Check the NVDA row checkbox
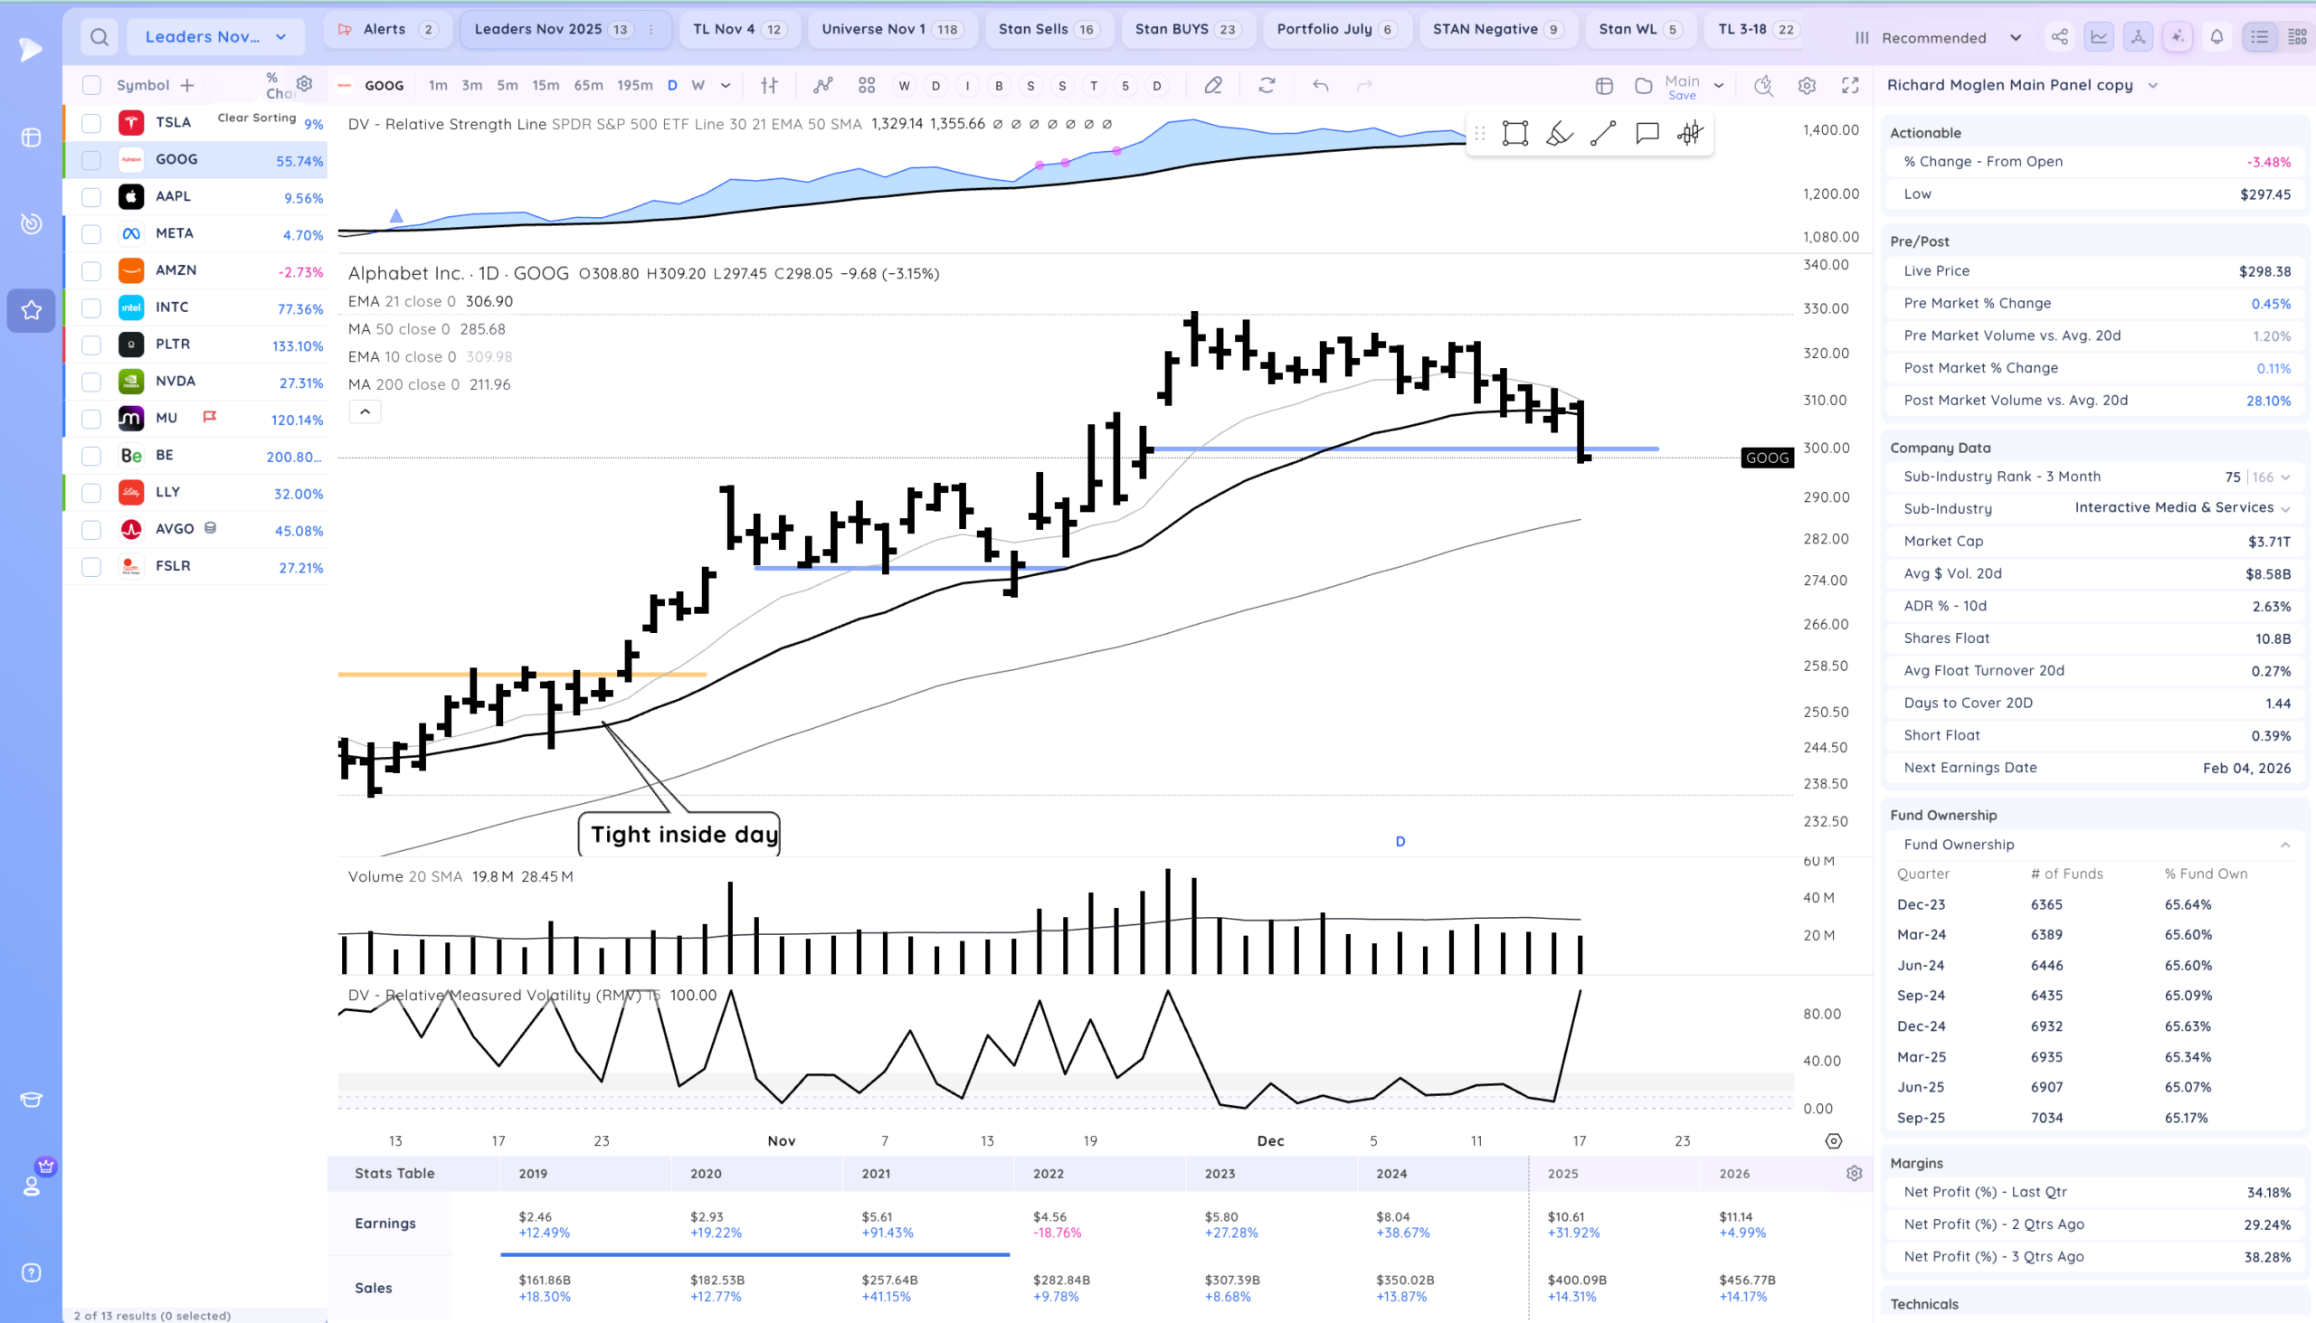The width and height of the screenshot is (2316, 1323). [x=90, y=382]
